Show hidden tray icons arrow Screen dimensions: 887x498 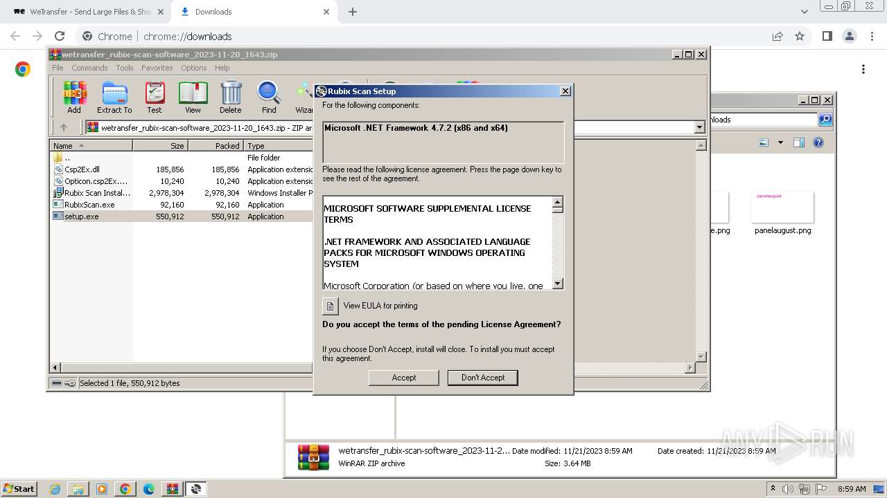[773, 489]
